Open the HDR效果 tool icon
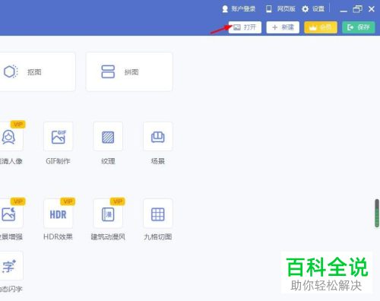The height and width of the screenshot is (301, 380). pos(58,214)
